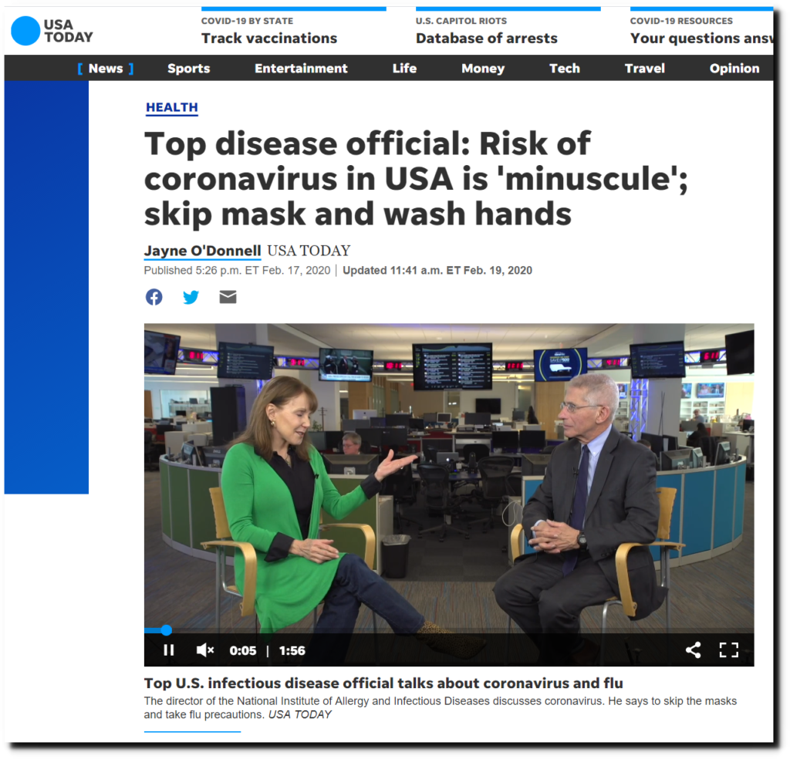Pause the video playback
Screen dimensions: 790x759
(x=169, y=650)
